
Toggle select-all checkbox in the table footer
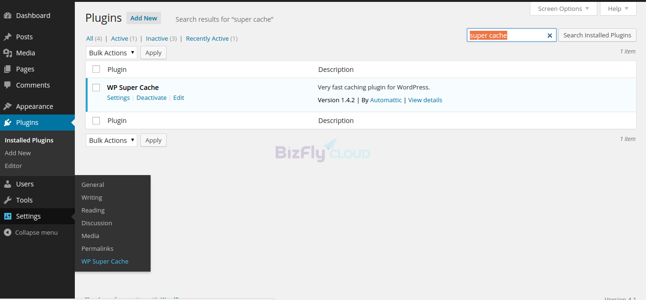[x=96, y=121]
